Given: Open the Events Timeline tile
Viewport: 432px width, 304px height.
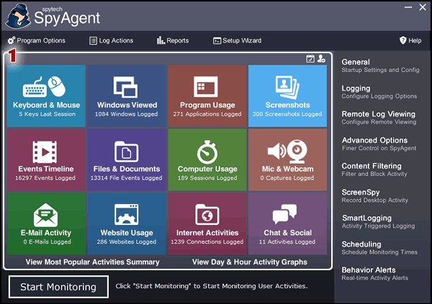Looking at the screenshot, I should click(x=46, y=160).
